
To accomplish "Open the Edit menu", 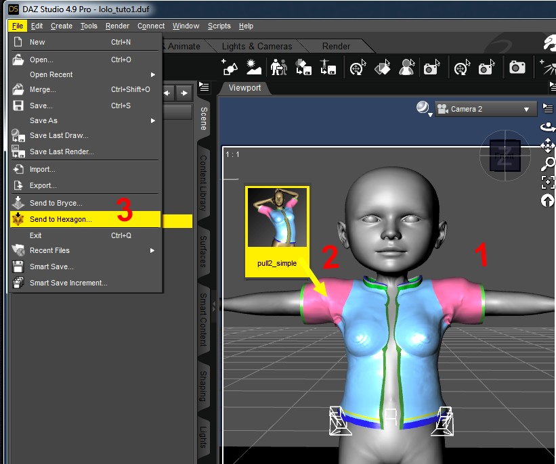I will pyautogui.click(x=37, y=26).
